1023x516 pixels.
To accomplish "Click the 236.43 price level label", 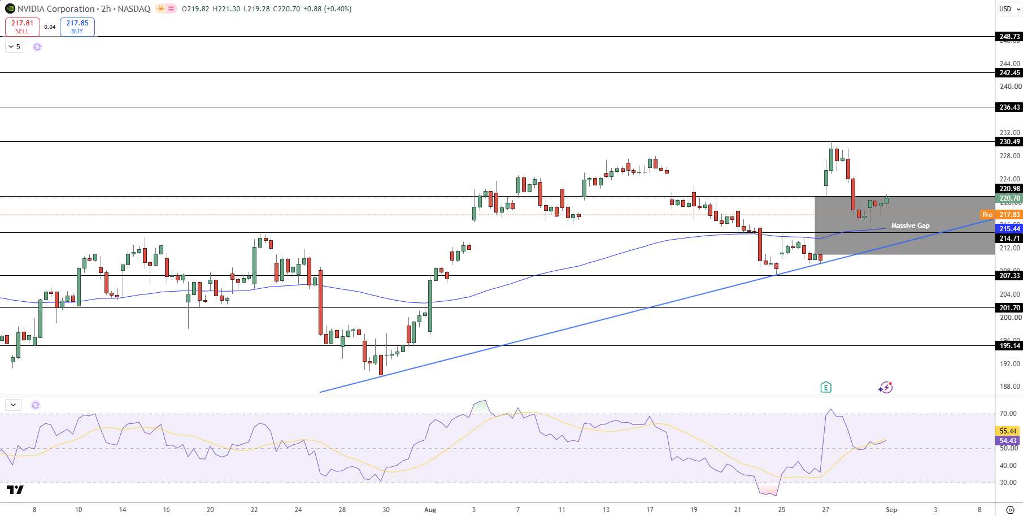I will coord(1009,107).
